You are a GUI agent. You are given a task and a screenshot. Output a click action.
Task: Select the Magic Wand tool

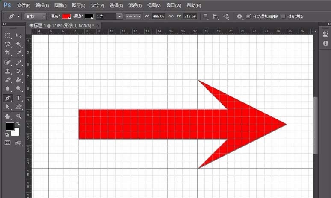[x=19, y=44]
